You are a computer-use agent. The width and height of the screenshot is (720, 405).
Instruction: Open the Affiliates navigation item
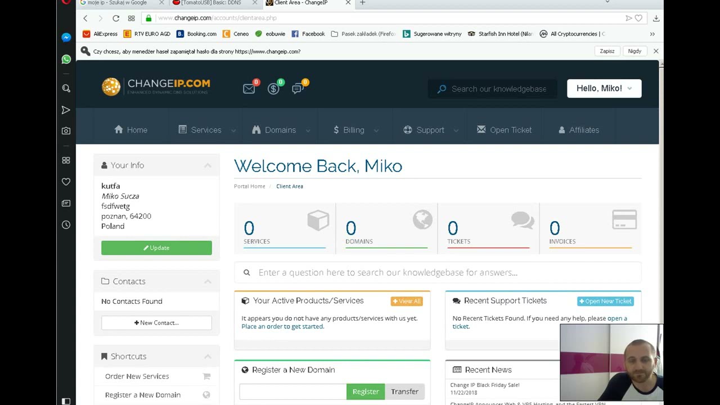click(x=578, y=130)
